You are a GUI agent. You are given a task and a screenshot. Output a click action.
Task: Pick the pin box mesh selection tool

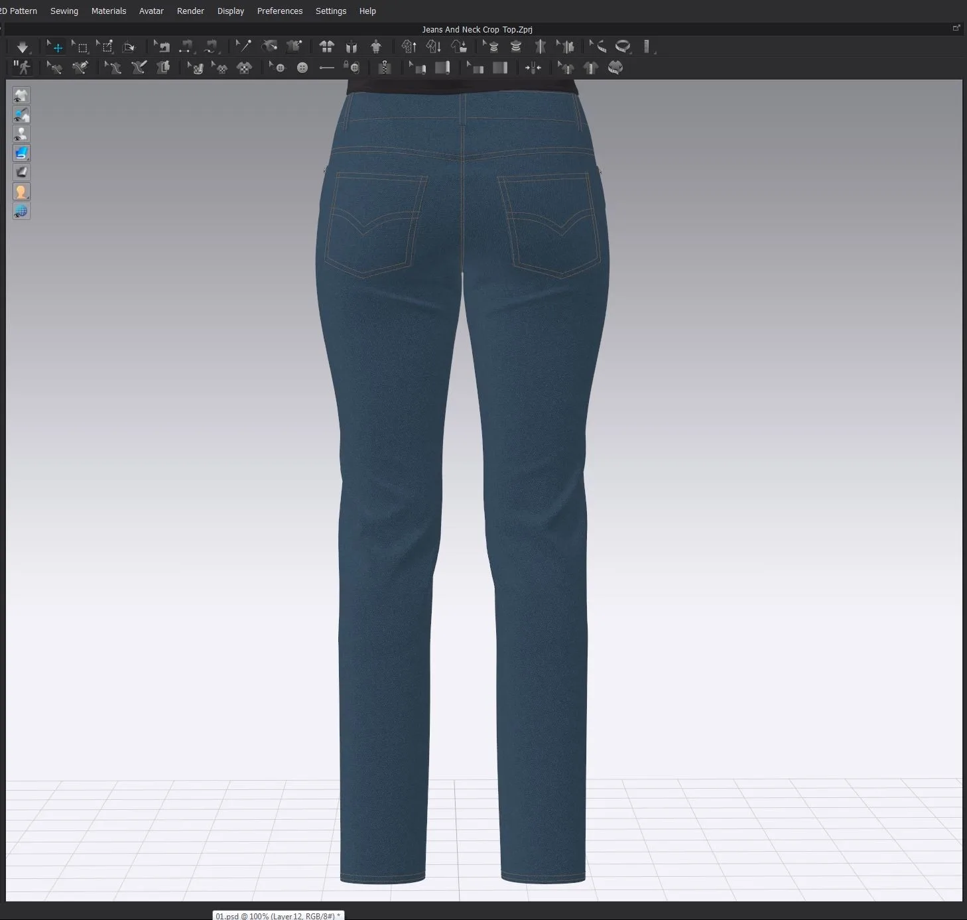[105, 46]
